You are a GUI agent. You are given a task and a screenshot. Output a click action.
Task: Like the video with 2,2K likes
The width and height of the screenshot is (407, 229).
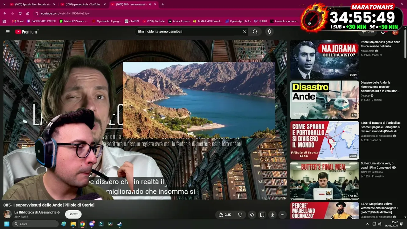click(x=225, y=215)
